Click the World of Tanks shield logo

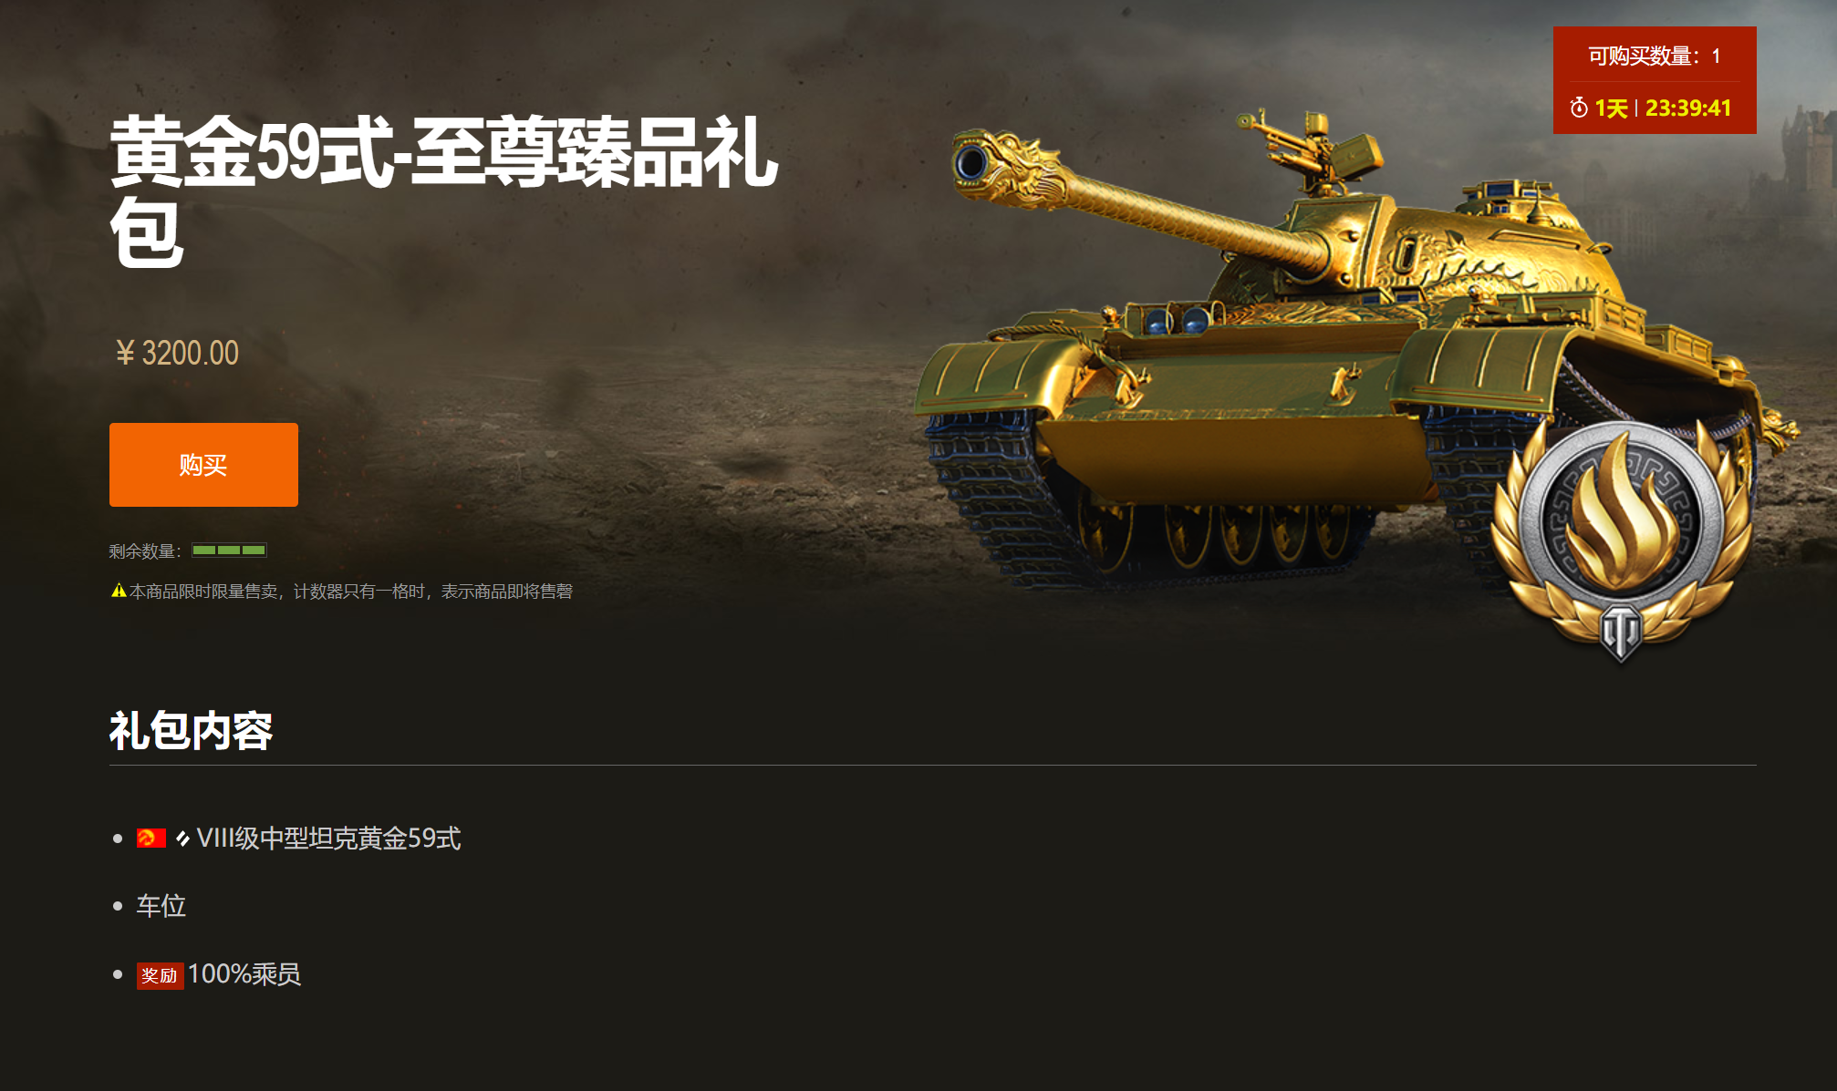(x=1621, y=632)
